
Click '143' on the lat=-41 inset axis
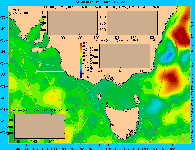34,141
